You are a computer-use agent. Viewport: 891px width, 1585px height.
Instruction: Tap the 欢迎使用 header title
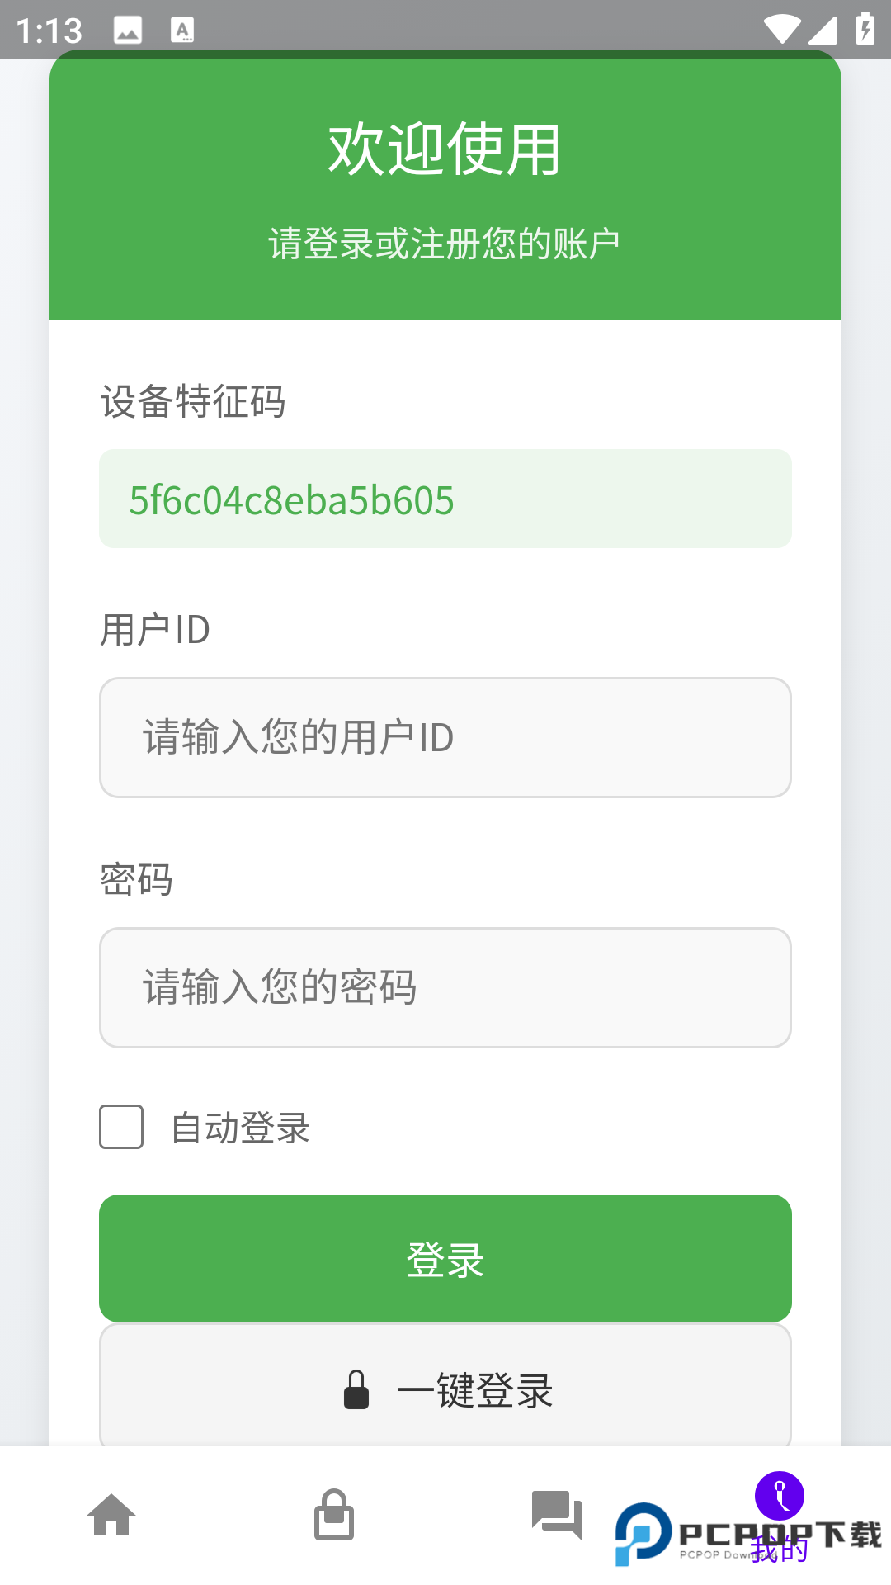[x=445, y=149]
